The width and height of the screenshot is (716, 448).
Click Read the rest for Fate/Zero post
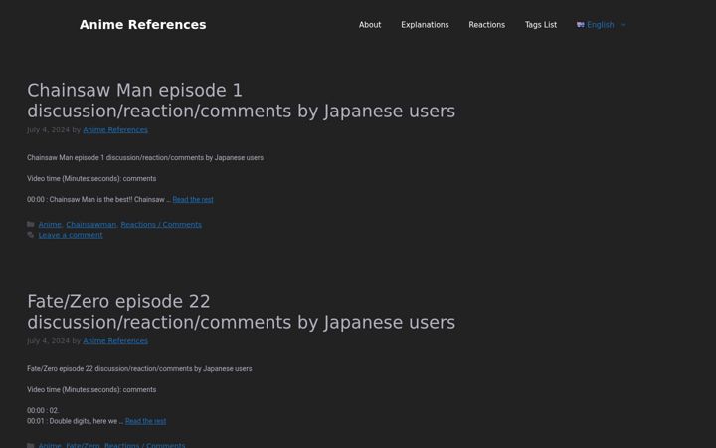coord(145,421)
